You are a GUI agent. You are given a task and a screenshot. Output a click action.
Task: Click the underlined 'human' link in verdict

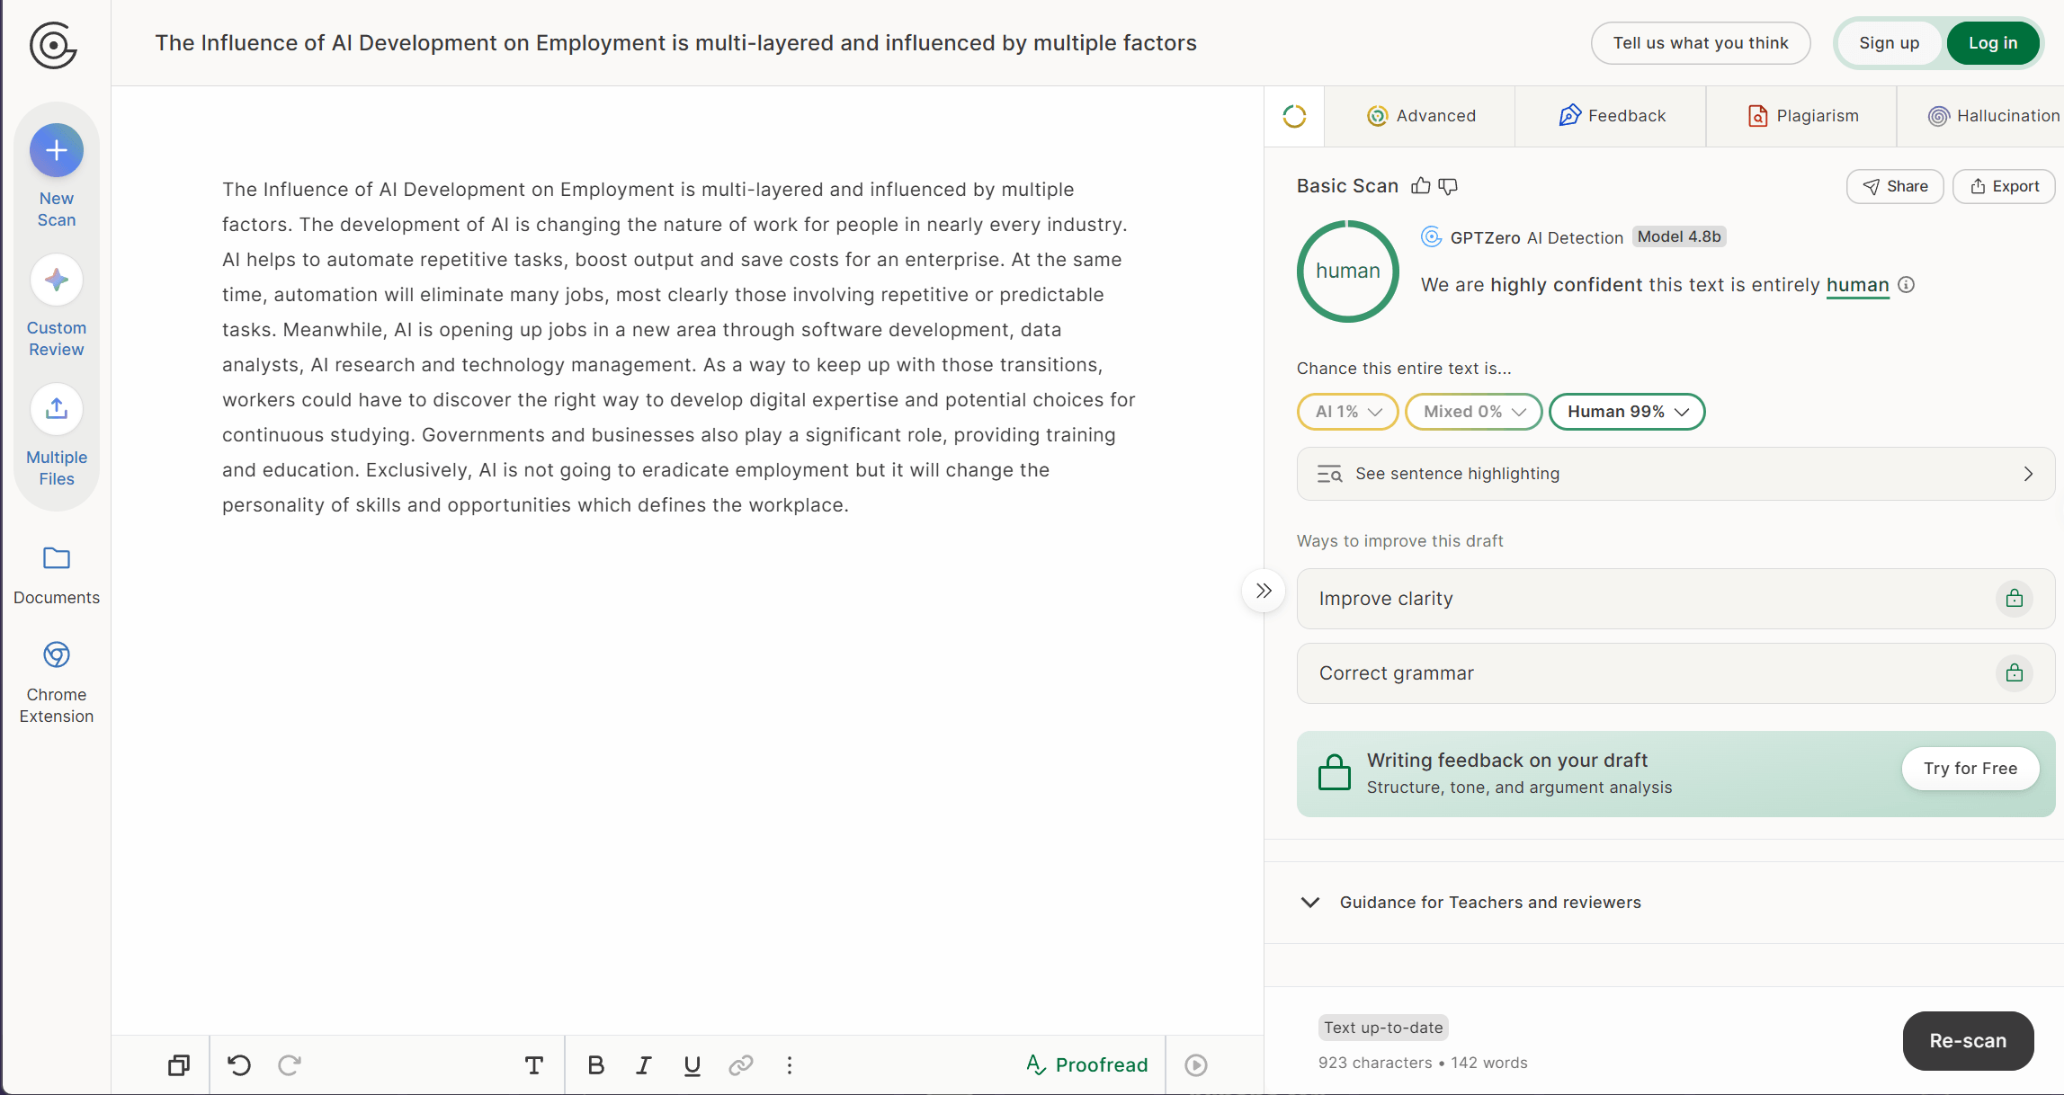(1857, 285)
